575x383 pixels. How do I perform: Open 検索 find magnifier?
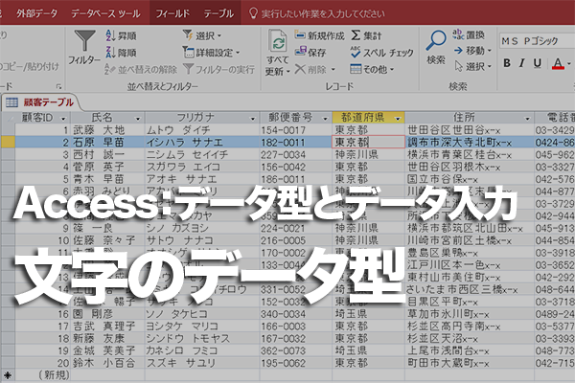pos(436,48)
